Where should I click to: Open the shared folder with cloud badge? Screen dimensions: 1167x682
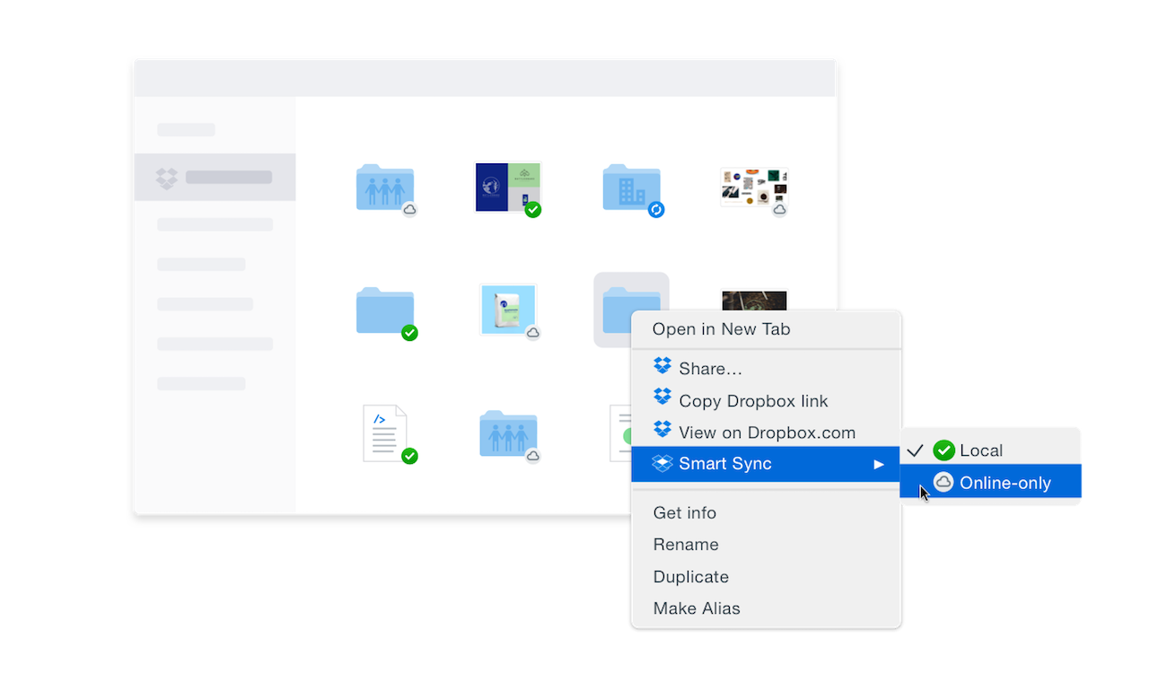click(x=385, y=188)
